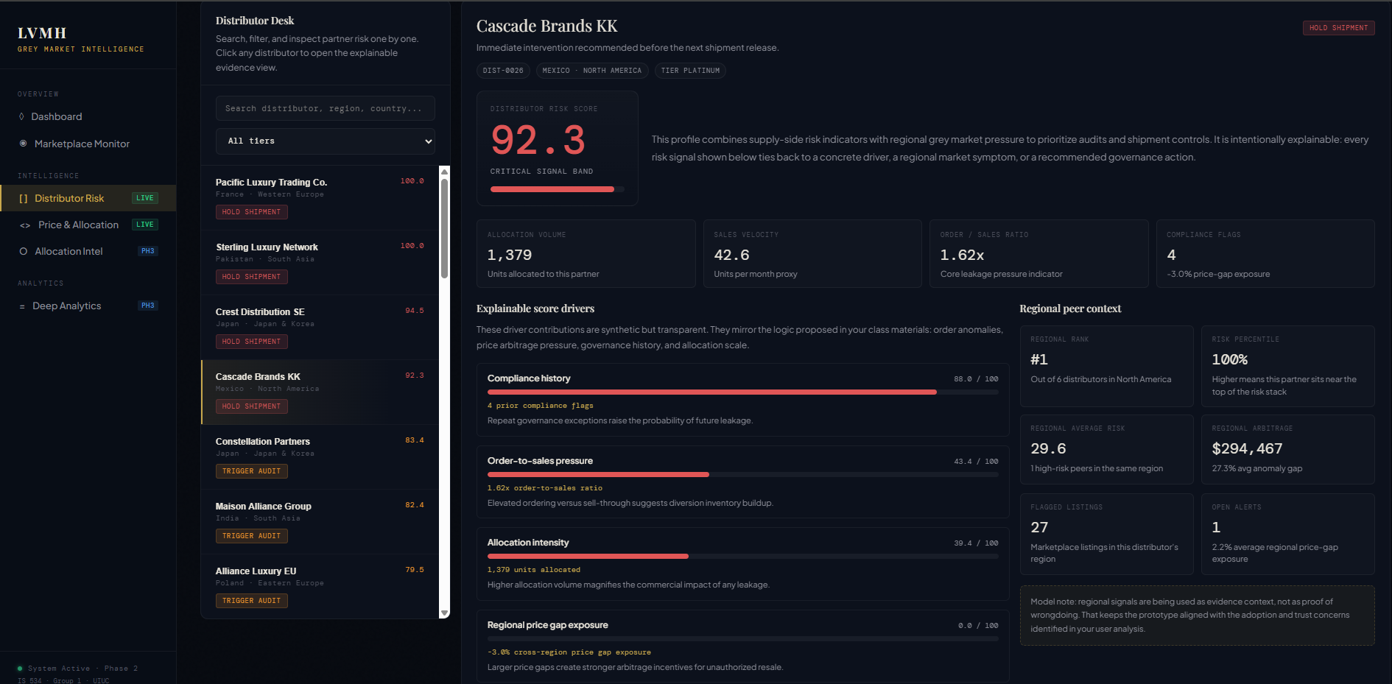Click the Compliance history score bar
The height and width of the screenshot is (684, 1392).
click(x=743, y=392)
